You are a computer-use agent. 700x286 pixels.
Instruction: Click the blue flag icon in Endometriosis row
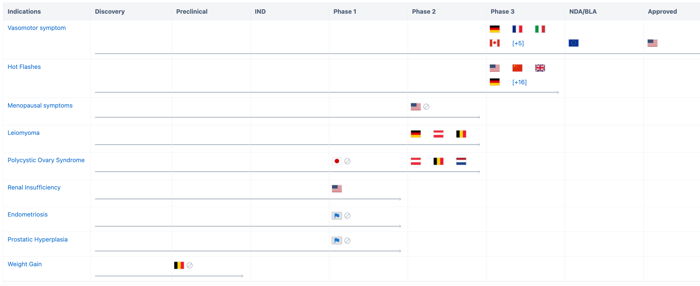[337, 216]
